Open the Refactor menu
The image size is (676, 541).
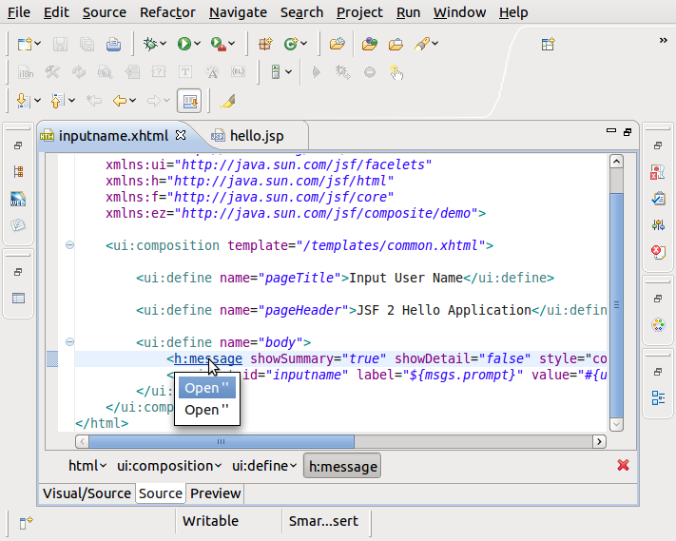click(x=167, y=12)
